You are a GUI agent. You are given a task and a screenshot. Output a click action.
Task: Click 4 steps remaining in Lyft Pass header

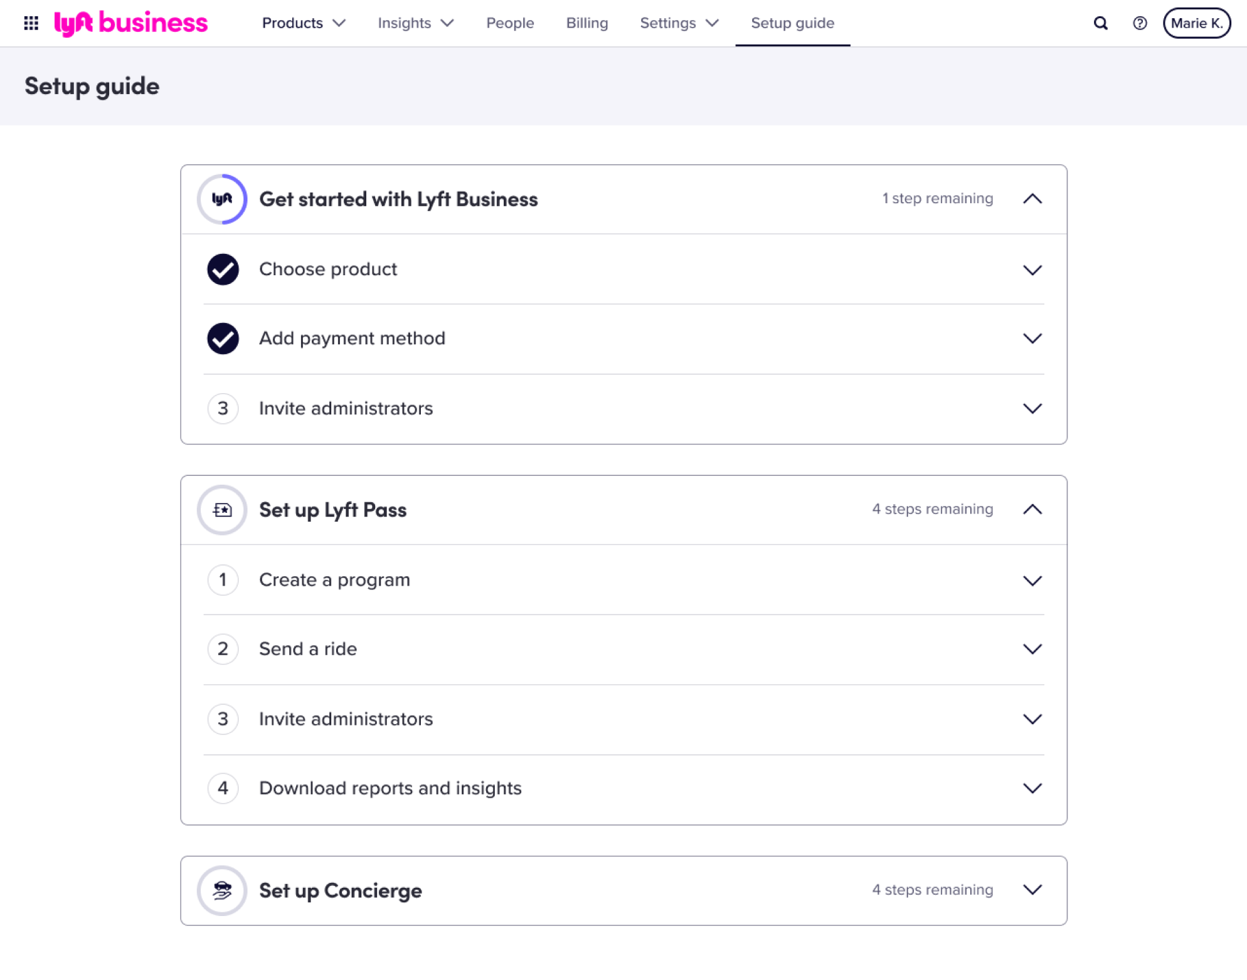click(x=932, y=509)
